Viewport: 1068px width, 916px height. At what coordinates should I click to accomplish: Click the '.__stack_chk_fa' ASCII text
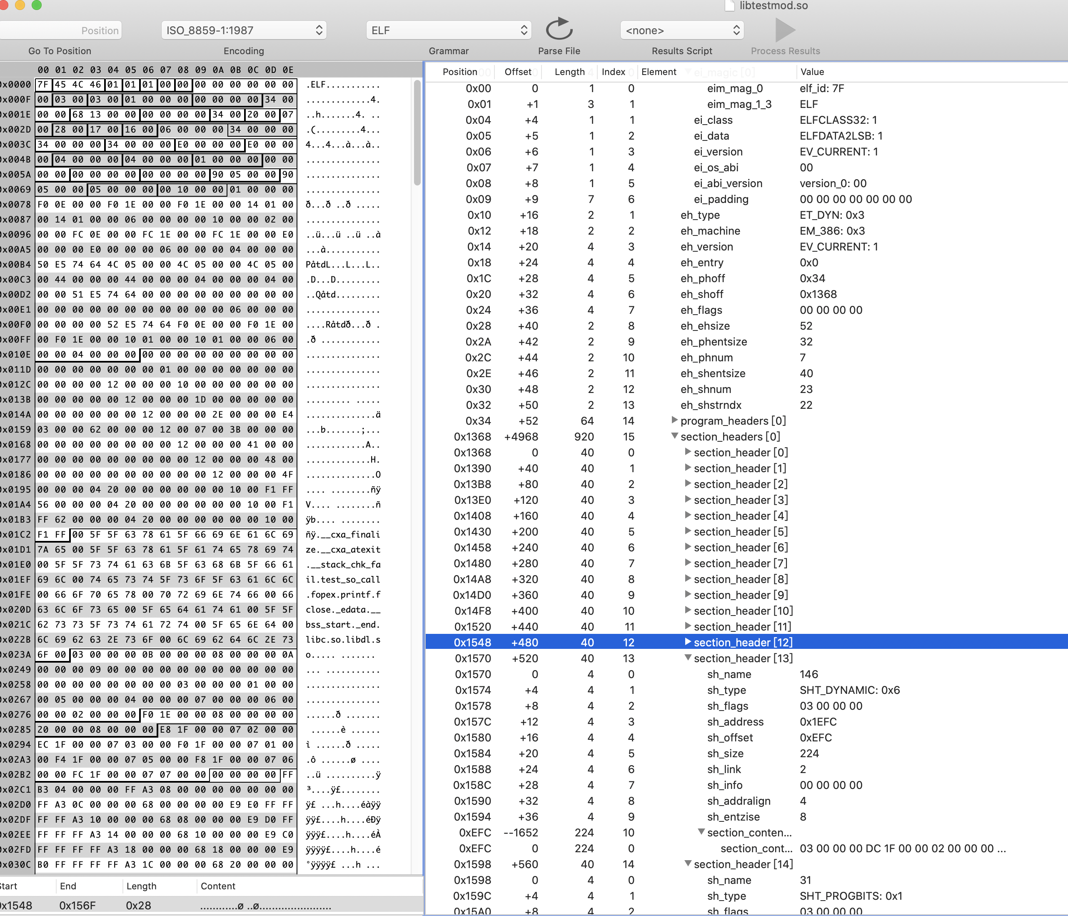click(x=343, y=564)
